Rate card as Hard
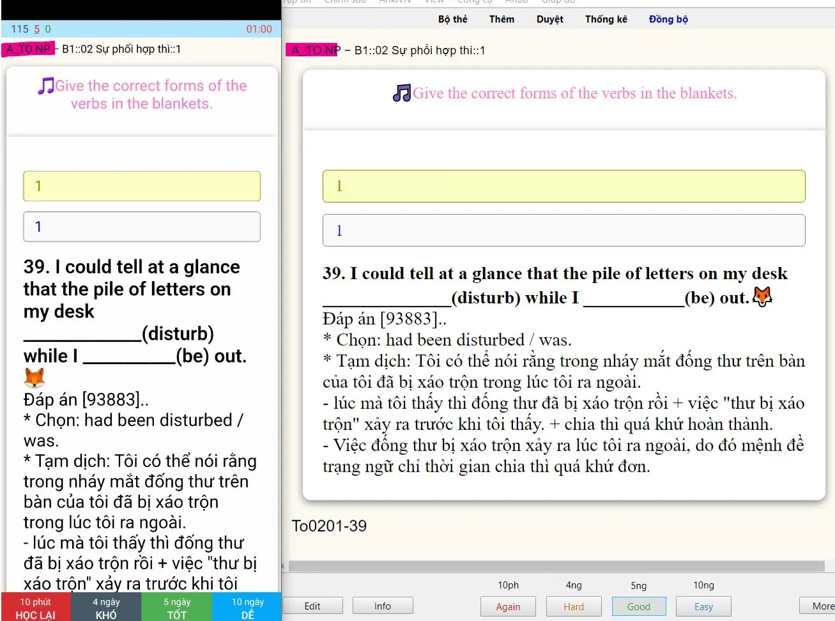 point(573,606)
